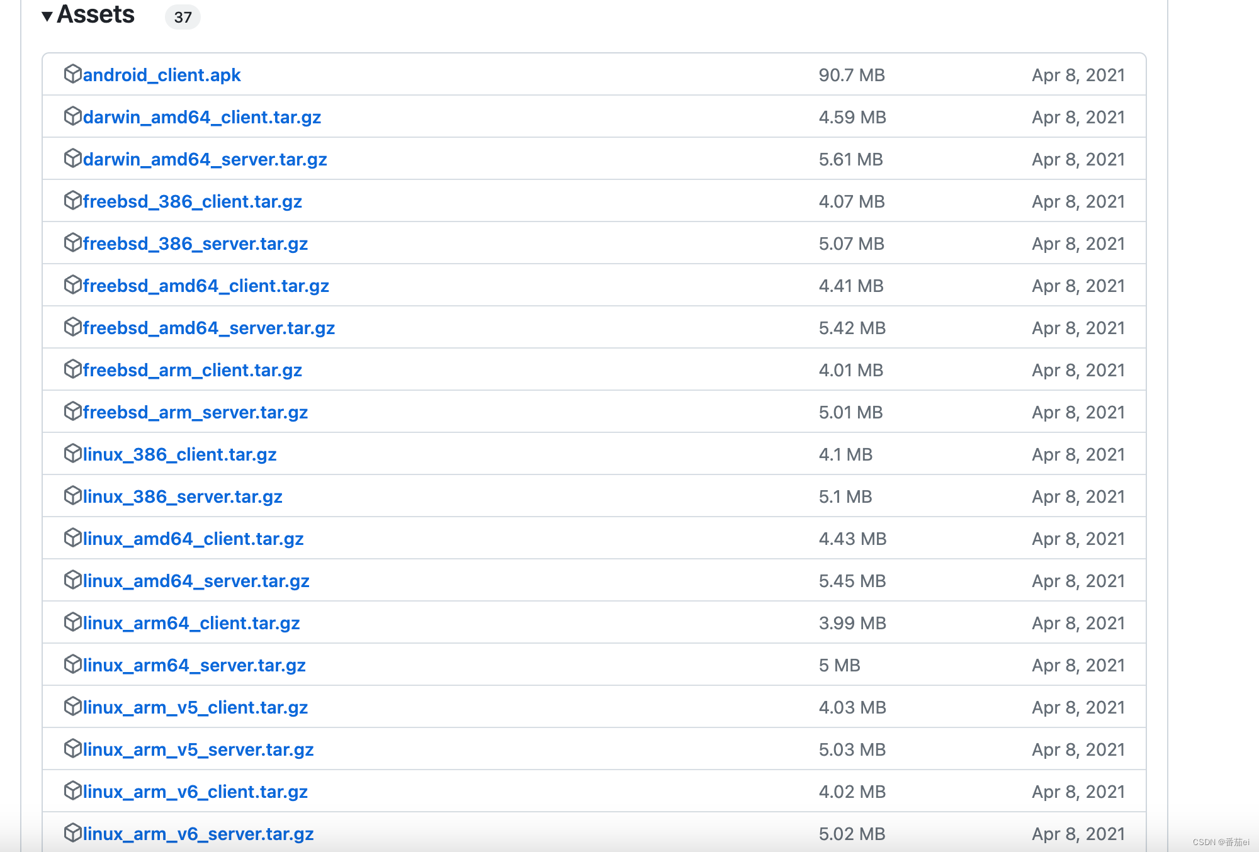Download linux_arm_v5_client.tar.gz file
Viewport: 1259px width, 852px height.
click(195, 707)
